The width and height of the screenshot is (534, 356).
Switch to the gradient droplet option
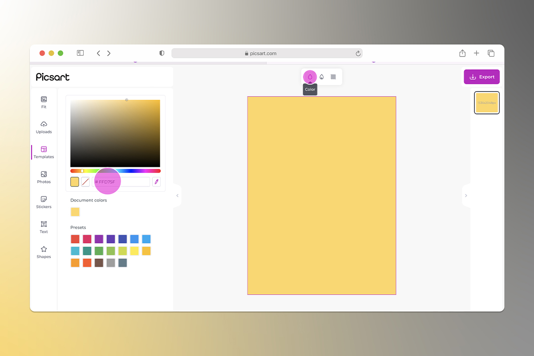(x=322, y=77)
